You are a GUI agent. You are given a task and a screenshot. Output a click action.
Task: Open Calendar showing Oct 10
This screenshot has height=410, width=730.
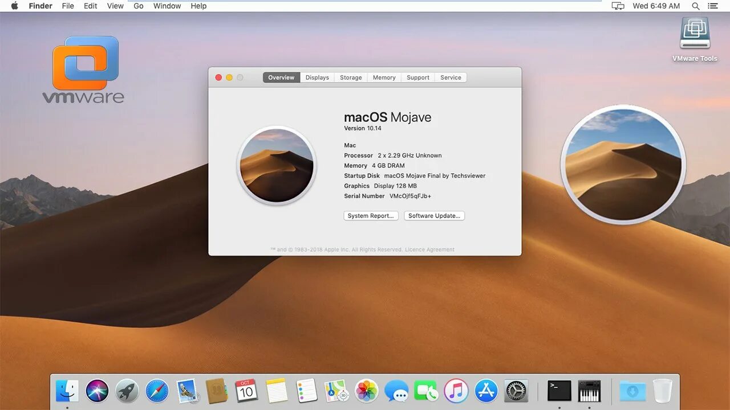pyautogui.click(x=246, y=391)
